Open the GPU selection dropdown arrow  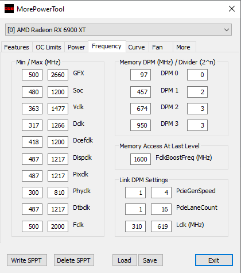point(227,30)
